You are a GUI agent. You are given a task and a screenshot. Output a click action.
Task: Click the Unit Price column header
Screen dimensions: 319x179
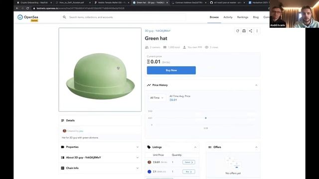click(x=159, y=155)
